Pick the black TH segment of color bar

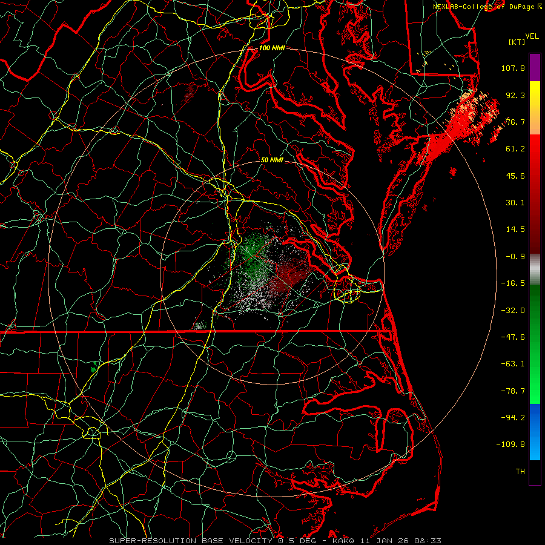pyautogui.click(x=535, y=472)
